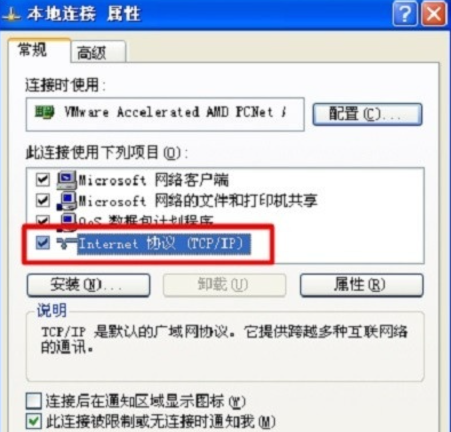
Task: Select the 常规 tab
Action: click(39, 50)
